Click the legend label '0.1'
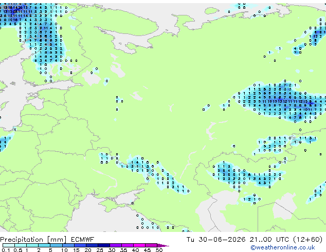Viewport: 326px width, 252px height. point(6,250)
